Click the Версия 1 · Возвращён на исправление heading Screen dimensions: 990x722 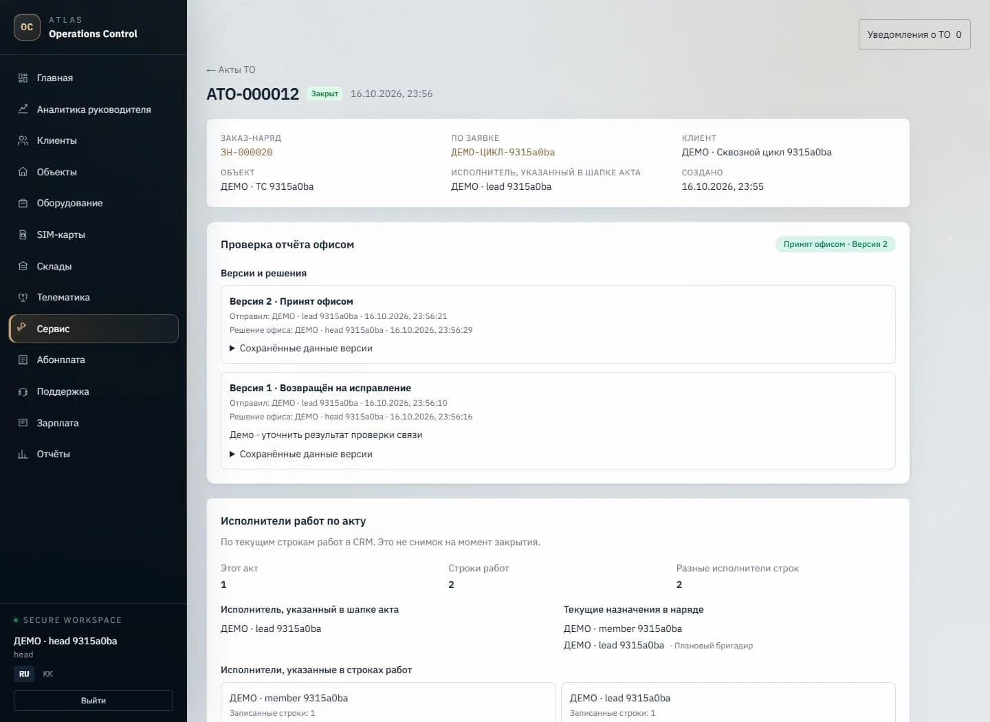[x=320, y=388]
